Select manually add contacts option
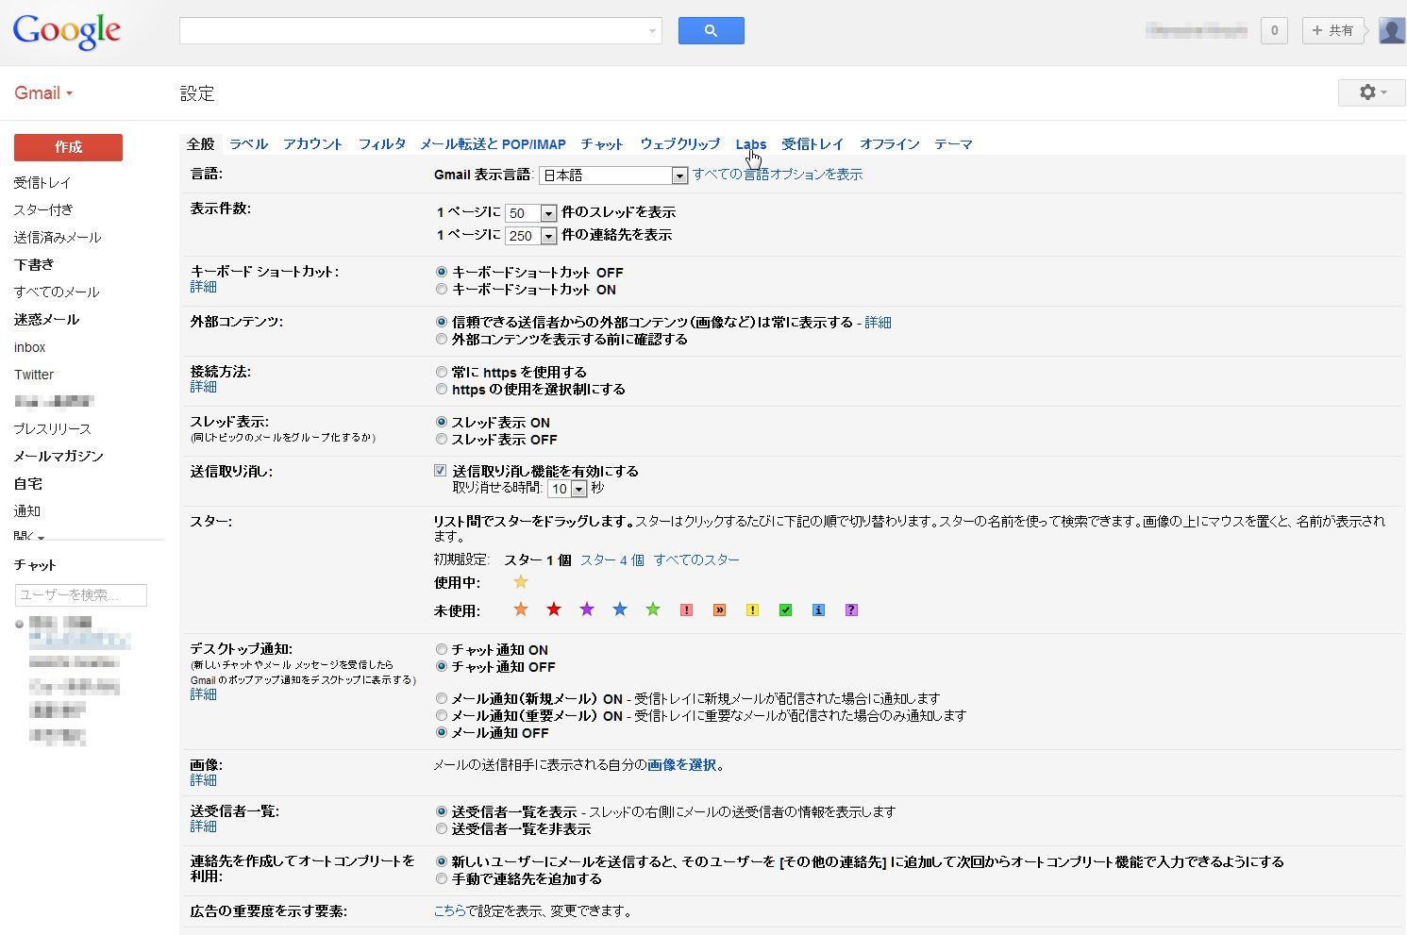The image size is (1407, 935). click(x=442, y=878)
